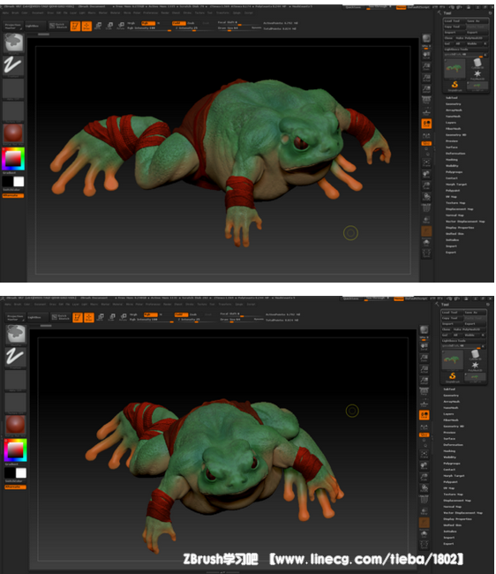Select the white main color swatch, top screenshot
Image resolution: width=496 pixels, height=574 pixels.
click(x=19, y=182)
